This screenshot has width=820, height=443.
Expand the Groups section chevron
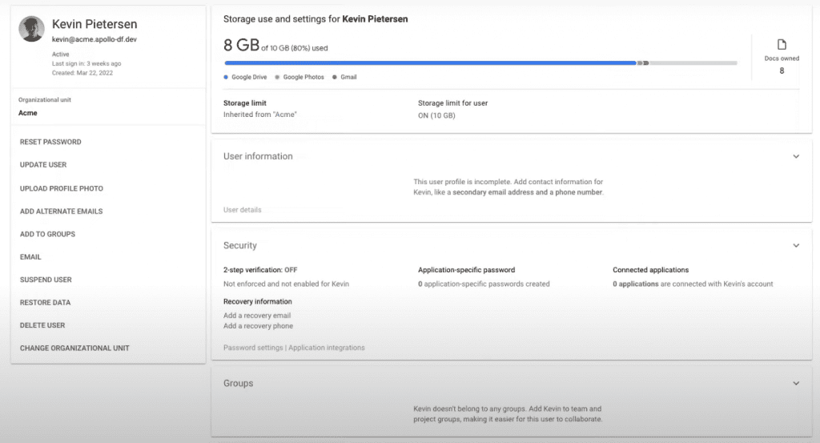(795, 384)
